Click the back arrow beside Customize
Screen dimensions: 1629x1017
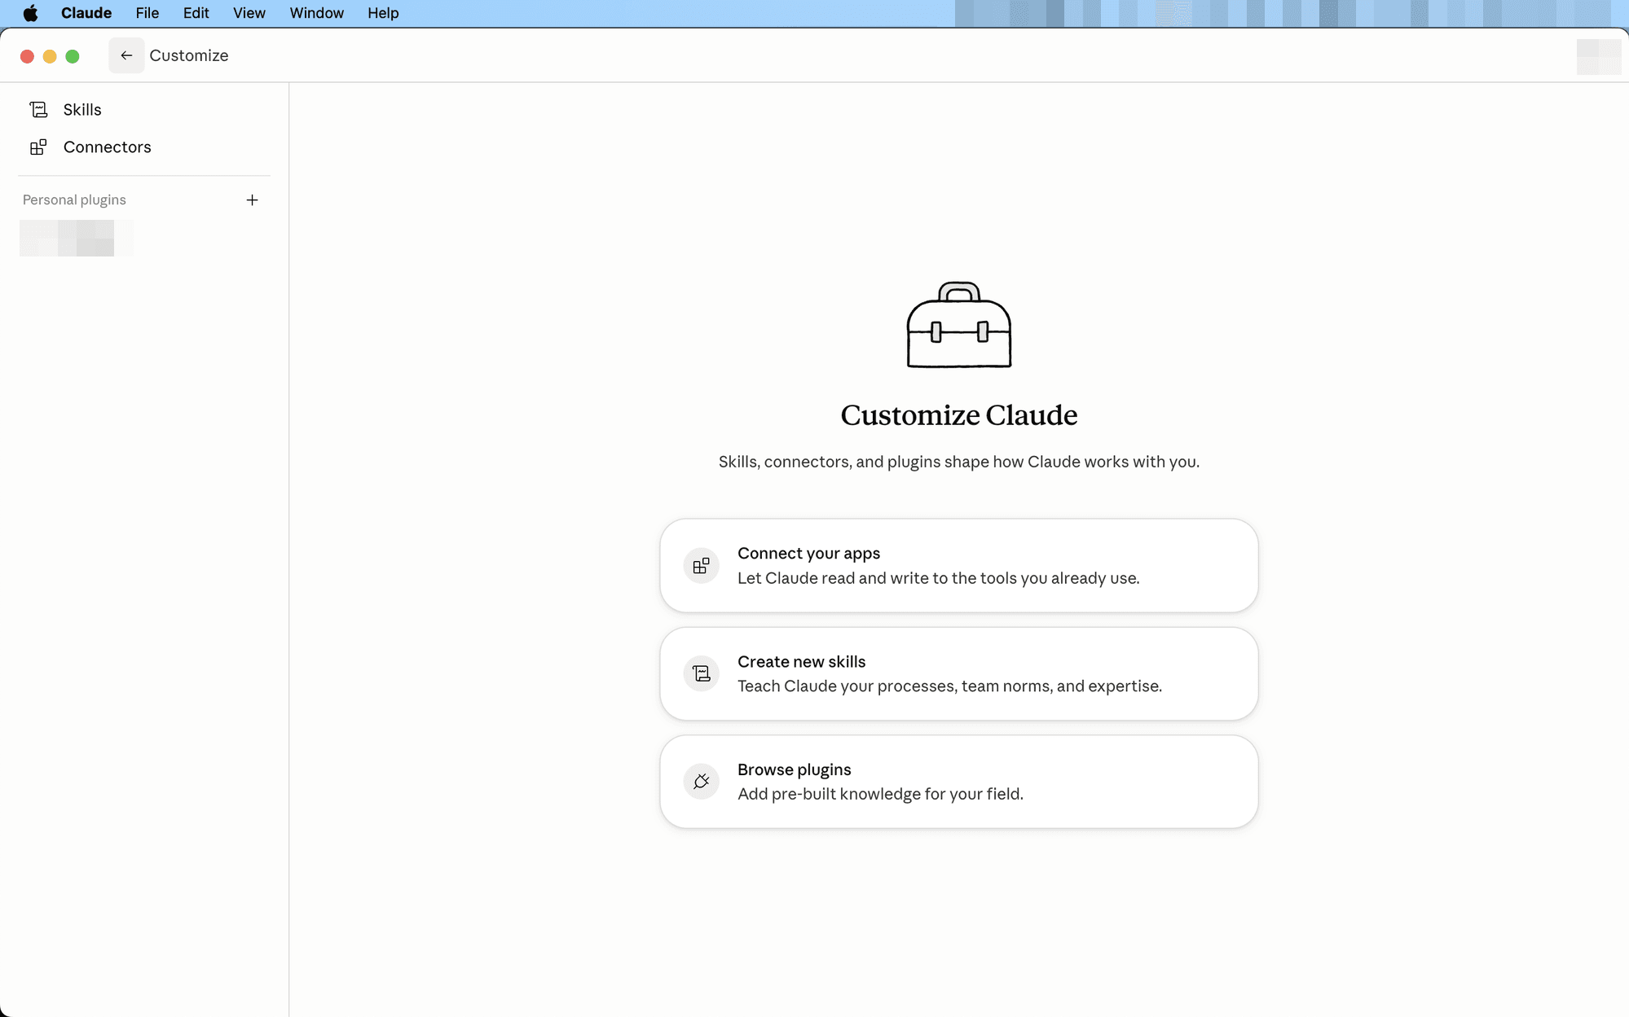tap(126, 55)
